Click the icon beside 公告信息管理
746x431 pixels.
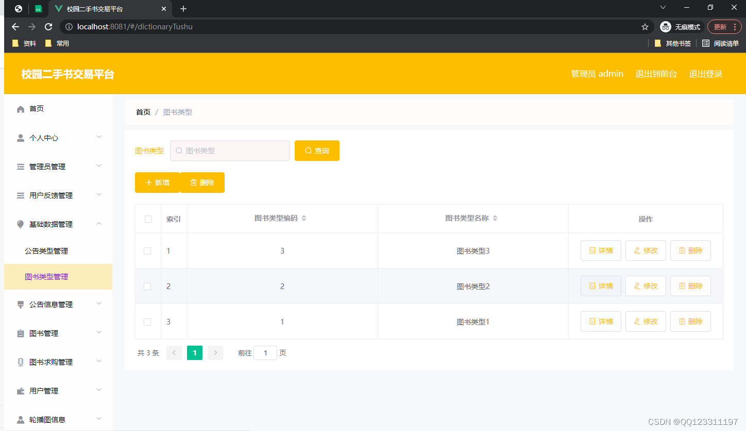(x=21, y=304)
